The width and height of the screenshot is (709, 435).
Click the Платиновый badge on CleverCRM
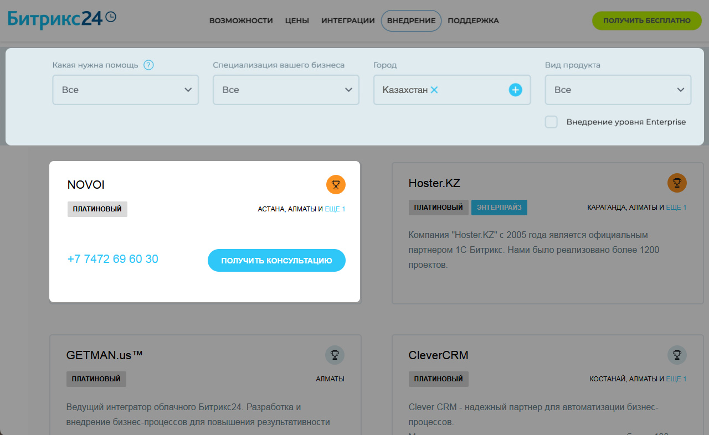[439, 379]
